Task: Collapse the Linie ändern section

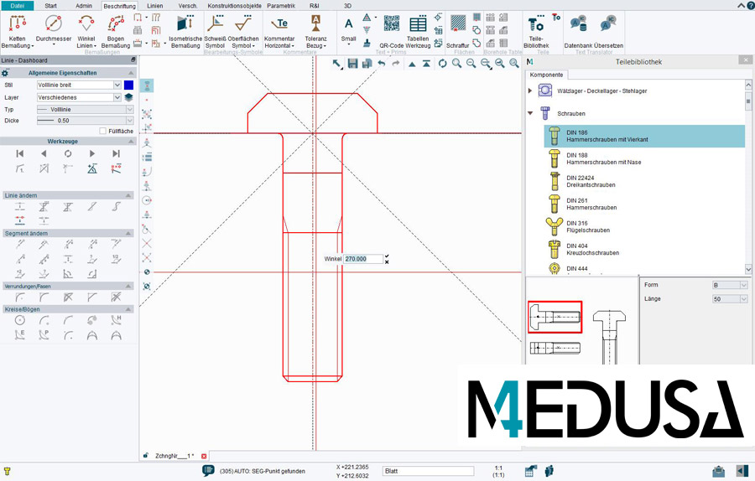Action: 128,195
